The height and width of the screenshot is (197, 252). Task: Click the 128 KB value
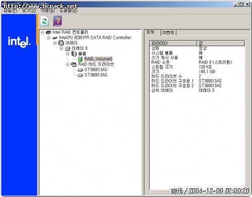pos(205,67)
